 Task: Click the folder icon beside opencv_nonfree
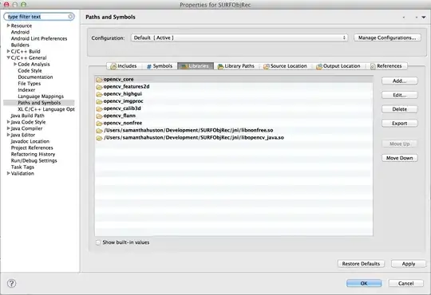click(x=99, y=124)
